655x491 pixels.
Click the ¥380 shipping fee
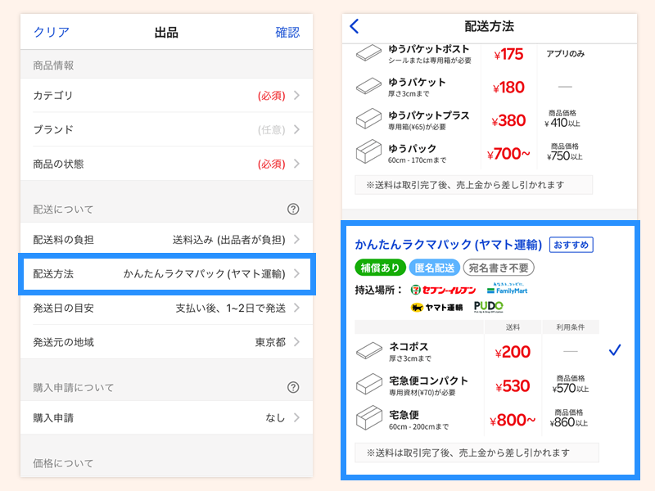click(508, 120)
